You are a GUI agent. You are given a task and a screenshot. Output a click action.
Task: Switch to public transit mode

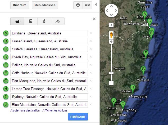tap(31, 21)
